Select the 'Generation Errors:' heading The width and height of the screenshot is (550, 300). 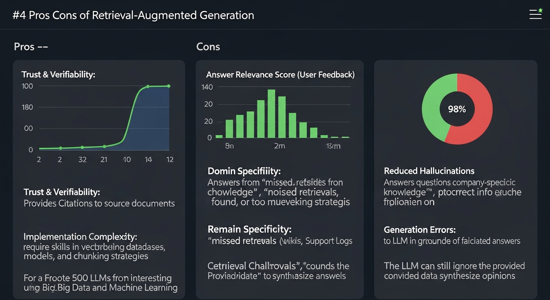click(x=420, y=230)
